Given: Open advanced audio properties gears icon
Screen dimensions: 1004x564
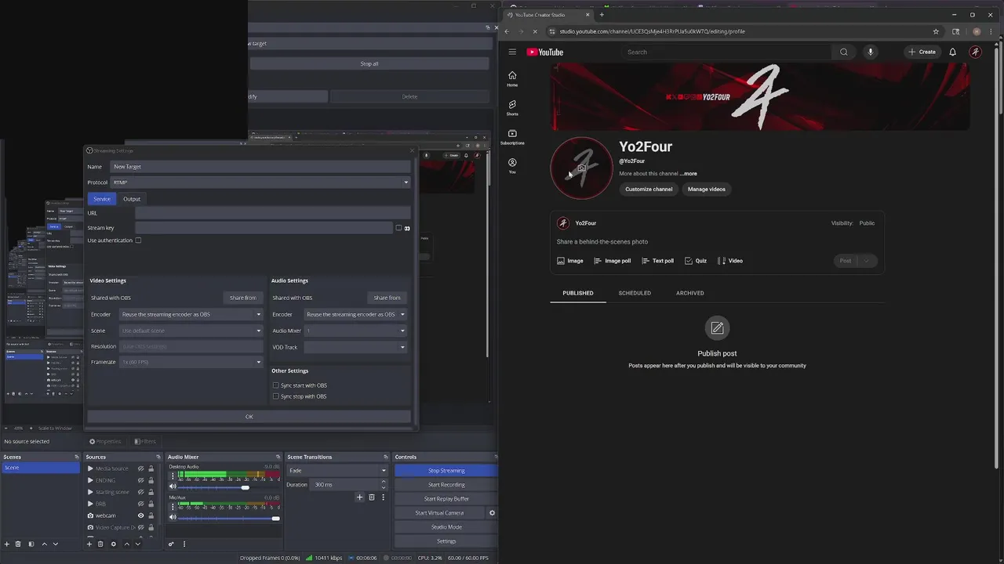Looking at the screenshot, I should click(171, 544).
